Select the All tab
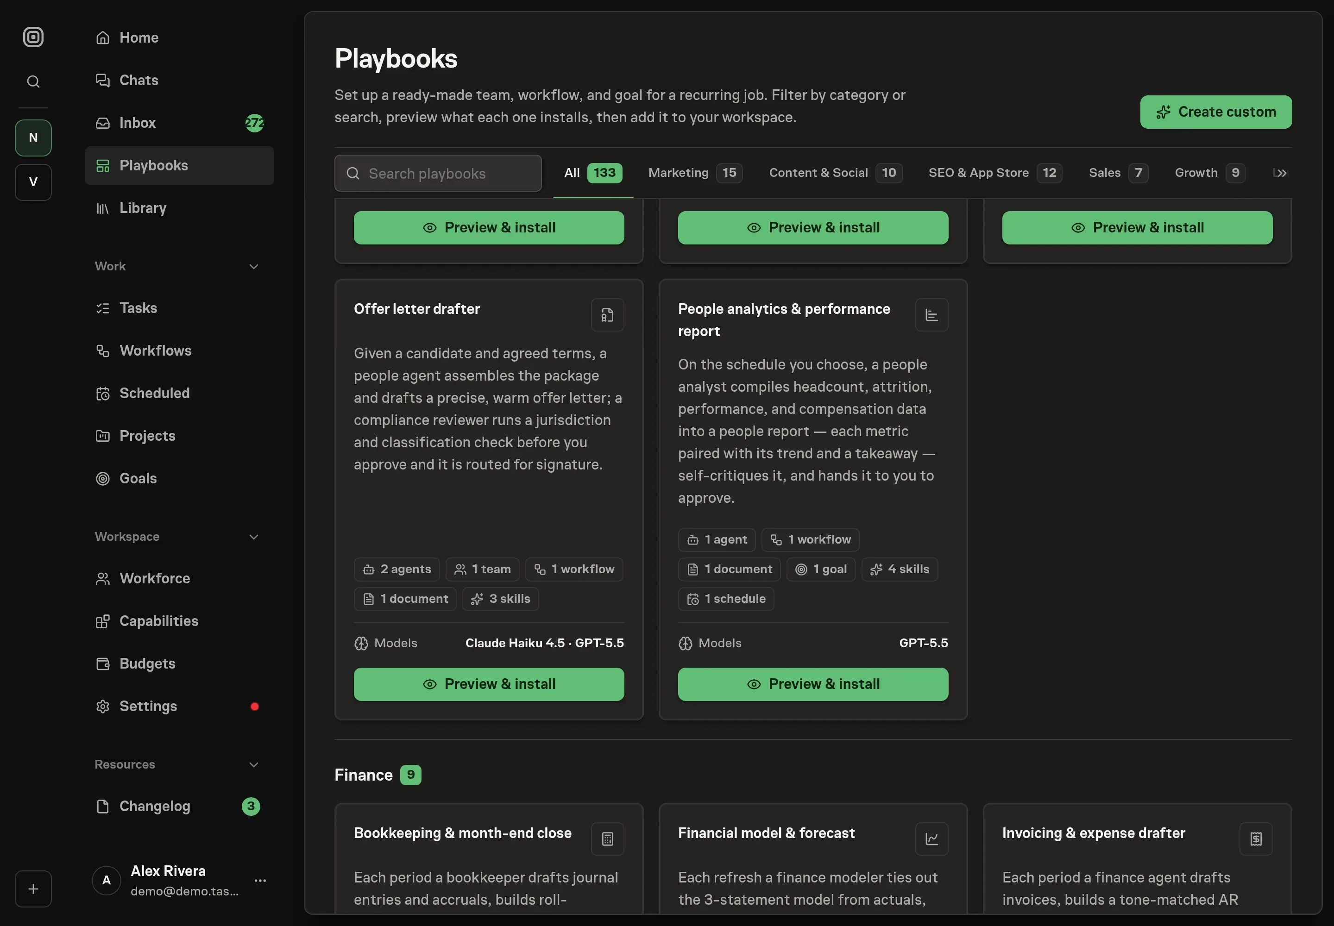The width and height of the screenshot is (1334, 926). (593, 173)
